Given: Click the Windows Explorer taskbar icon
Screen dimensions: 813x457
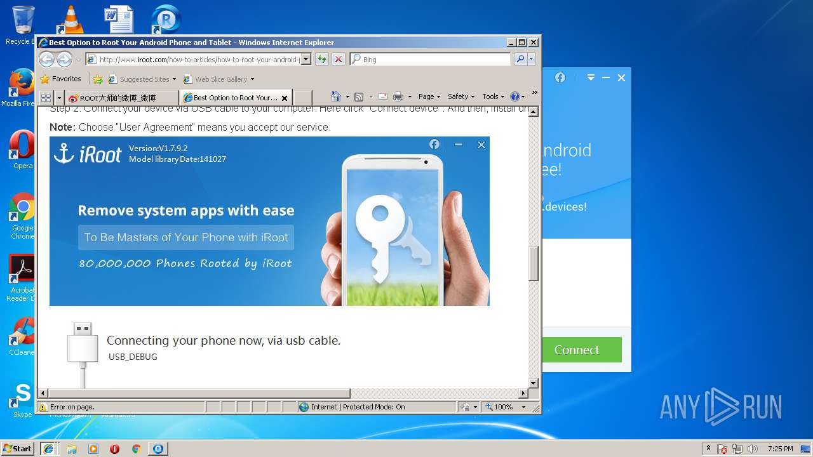Looking at the screenshot, I should [x=72, y=449].
